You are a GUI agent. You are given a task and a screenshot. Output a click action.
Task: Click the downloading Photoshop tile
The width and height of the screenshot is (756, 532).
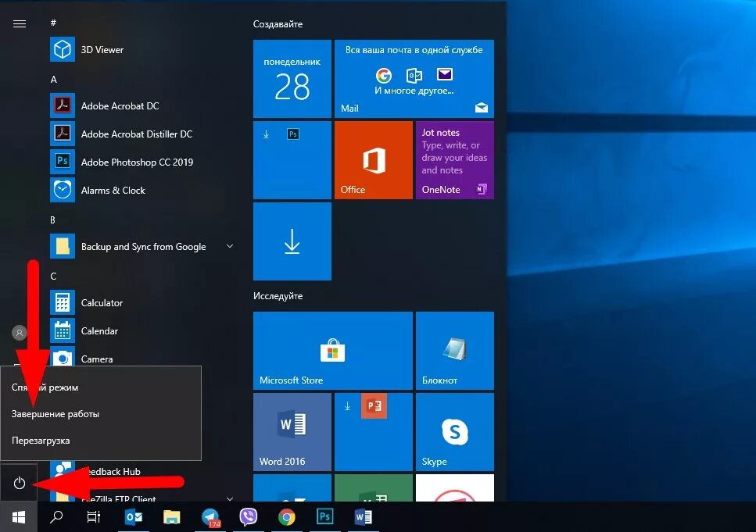click(x=292, y=160)
